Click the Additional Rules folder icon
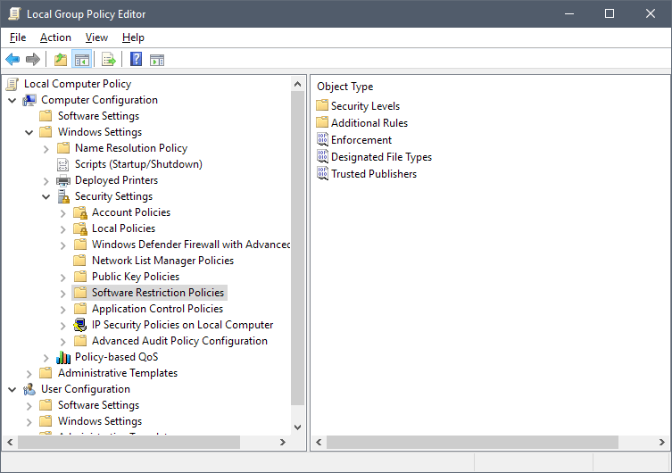The width and height of the screenshot is (672, 473). point(322,122)
